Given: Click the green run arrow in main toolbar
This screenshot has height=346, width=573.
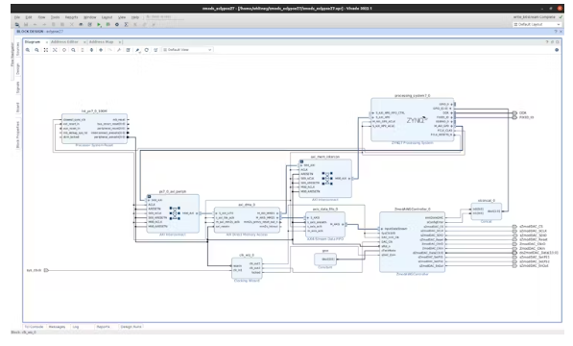Looking at the screenshot, I should (x=99, y=24).
